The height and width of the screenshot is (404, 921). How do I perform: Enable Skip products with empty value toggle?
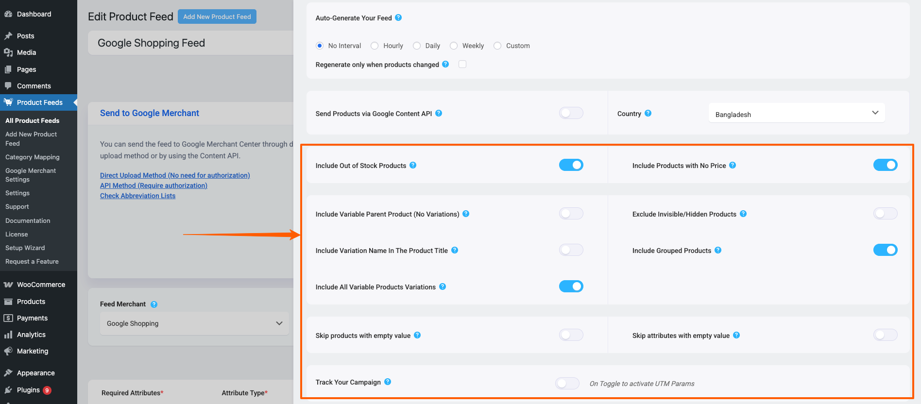(571, 335)
